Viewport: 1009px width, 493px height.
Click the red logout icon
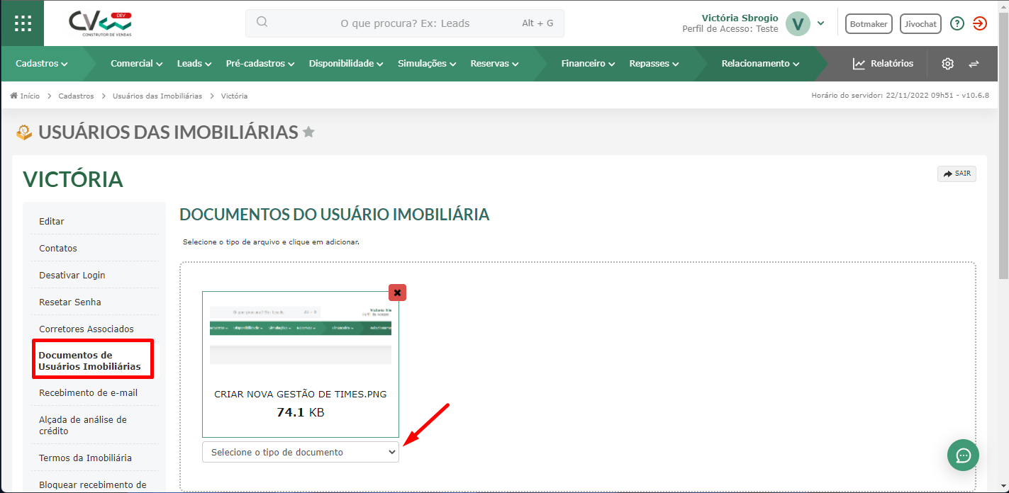click(980, 23)
